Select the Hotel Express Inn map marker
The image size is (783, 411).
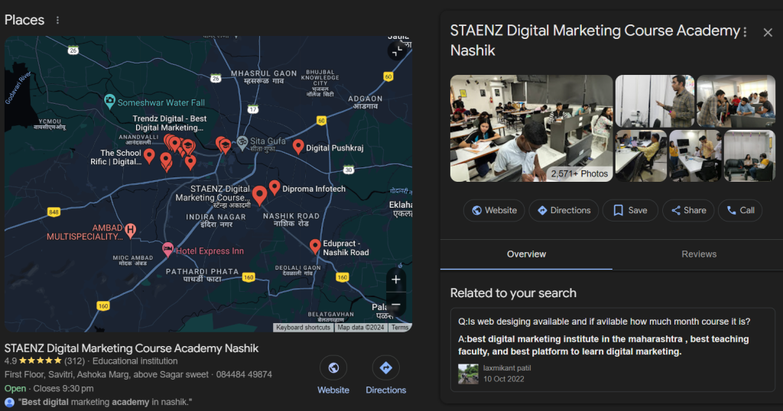(167, 249)
